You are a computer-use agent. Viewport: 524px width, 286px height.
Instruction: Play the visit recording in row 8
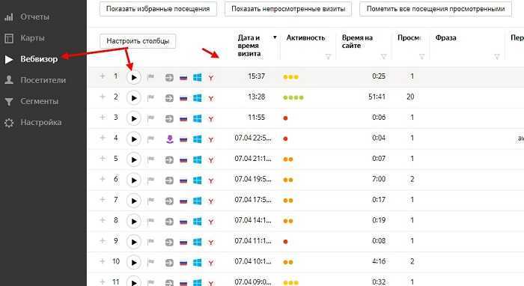(133, 222)
